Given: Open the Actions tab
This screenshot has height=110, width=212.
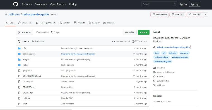Looking at the screenshot, I should (65, 23).
